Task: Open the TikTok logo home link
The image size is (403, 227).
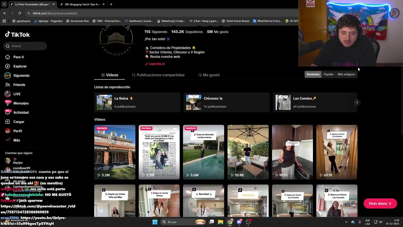Action: click(x=17, y=34)
